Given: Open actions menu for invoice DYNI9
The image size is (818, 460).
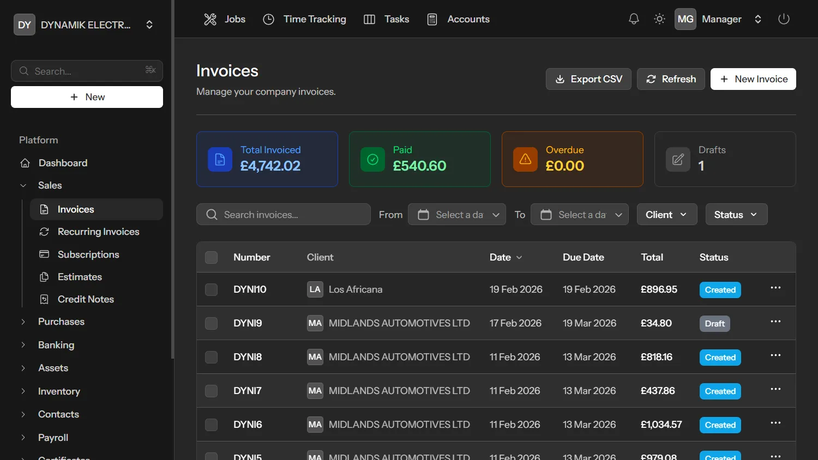Looking at the screenshot, I should point(775,322).
